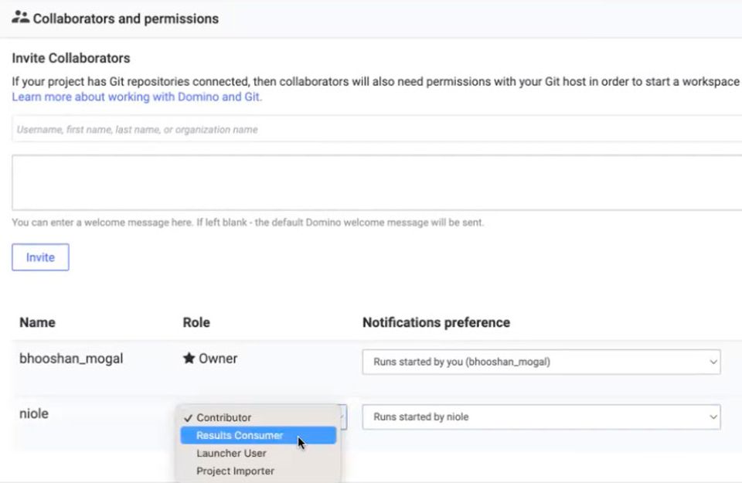Click the bhooshan_mogal collaborator name
This screenshot has width=742, height=483.
coord(71,359)
